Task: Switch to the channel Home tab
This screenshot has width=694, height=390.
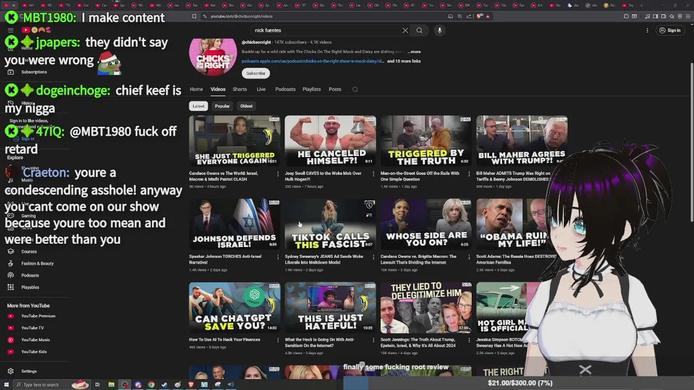Action: point(196,89)
